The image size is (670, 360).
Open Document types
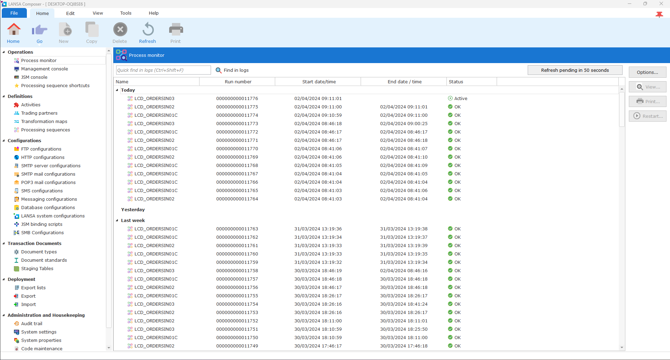39,252
